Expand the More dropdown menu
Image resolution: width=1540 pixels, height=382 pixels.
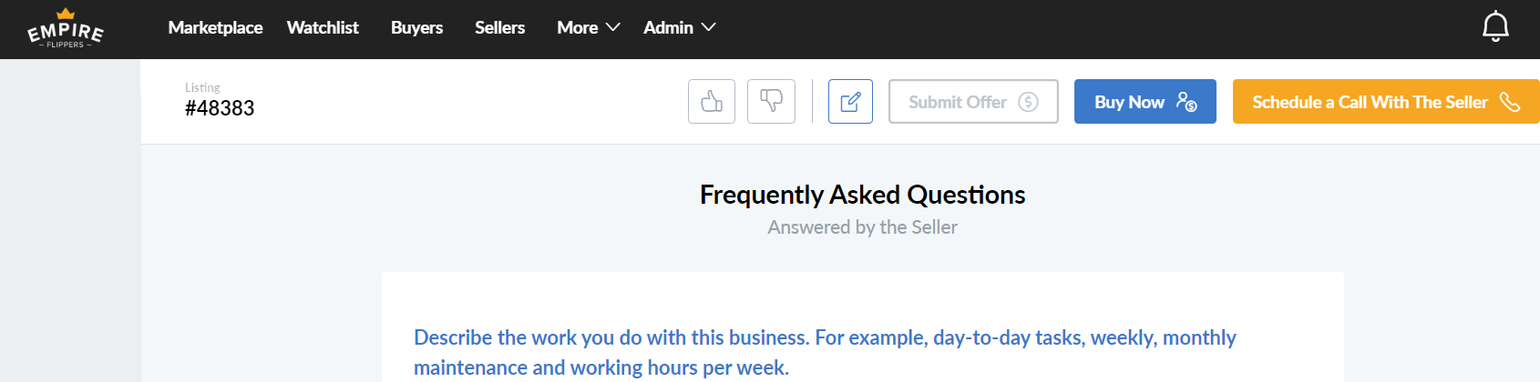(x=588, y=28)
